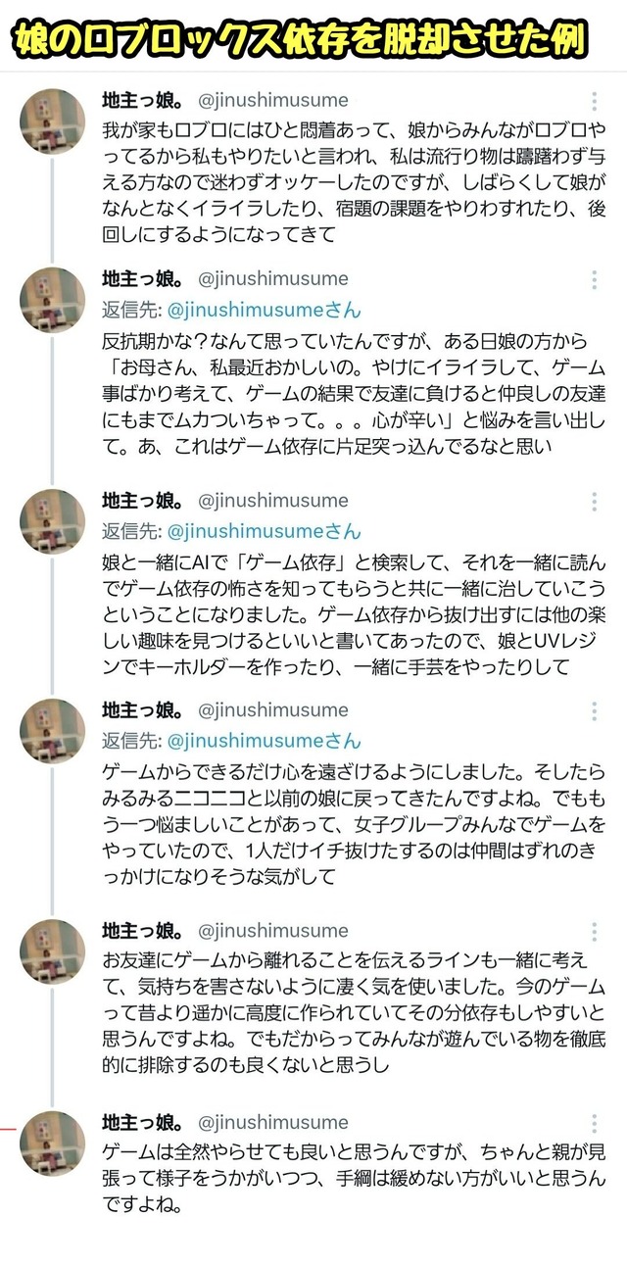The height and width of the screenshot is (1266, 627).
Task: Open avatar beside tweet starting ゲームからできるだけ
Action: (x=53, y=731)
